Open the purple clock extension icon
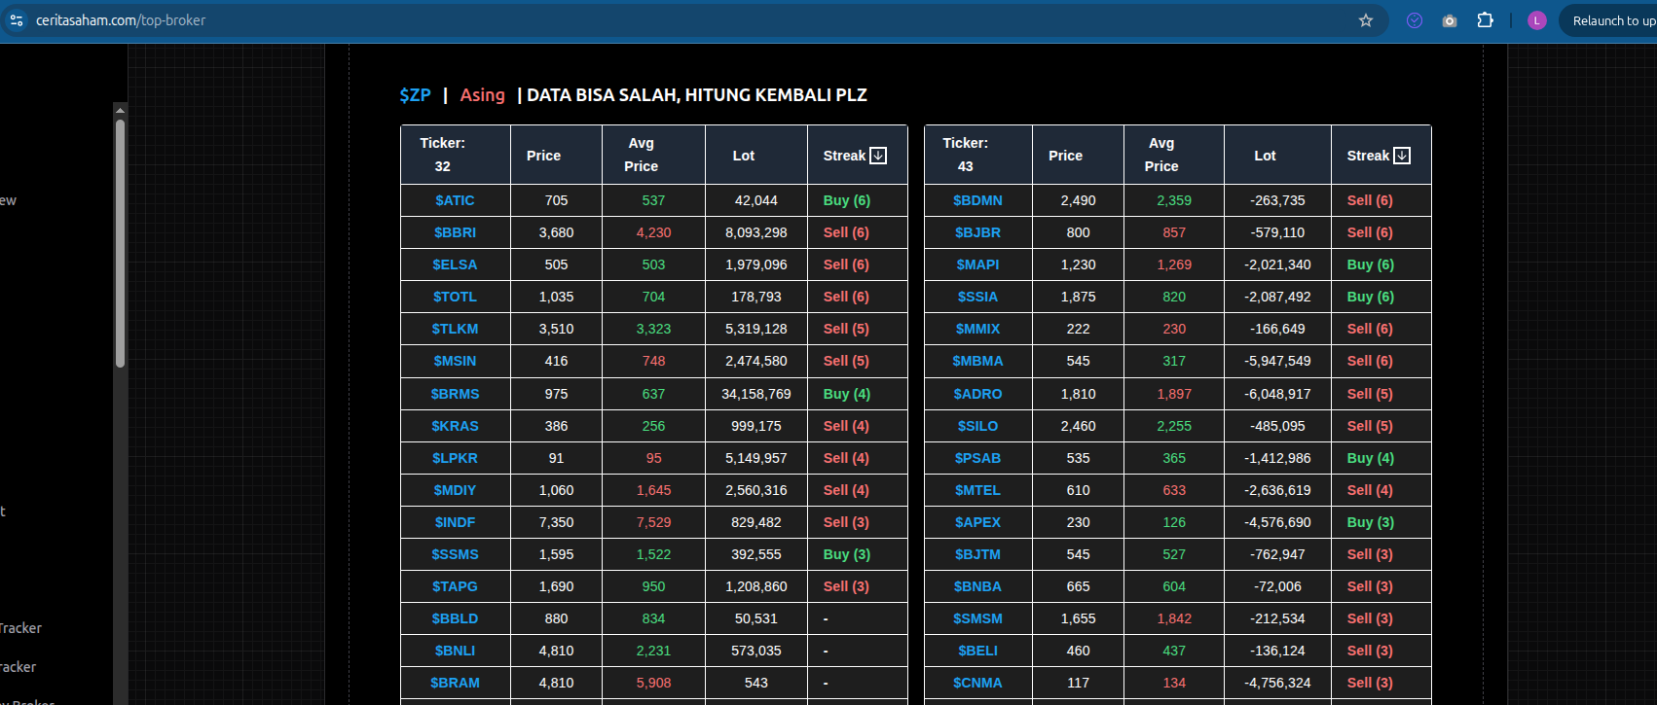 pos(1415,20)
